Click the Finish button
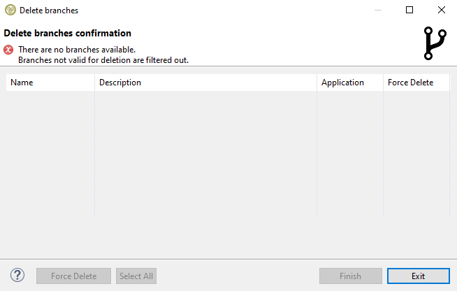The height and width of the screenshot is (291, 457). coord(351,276)
